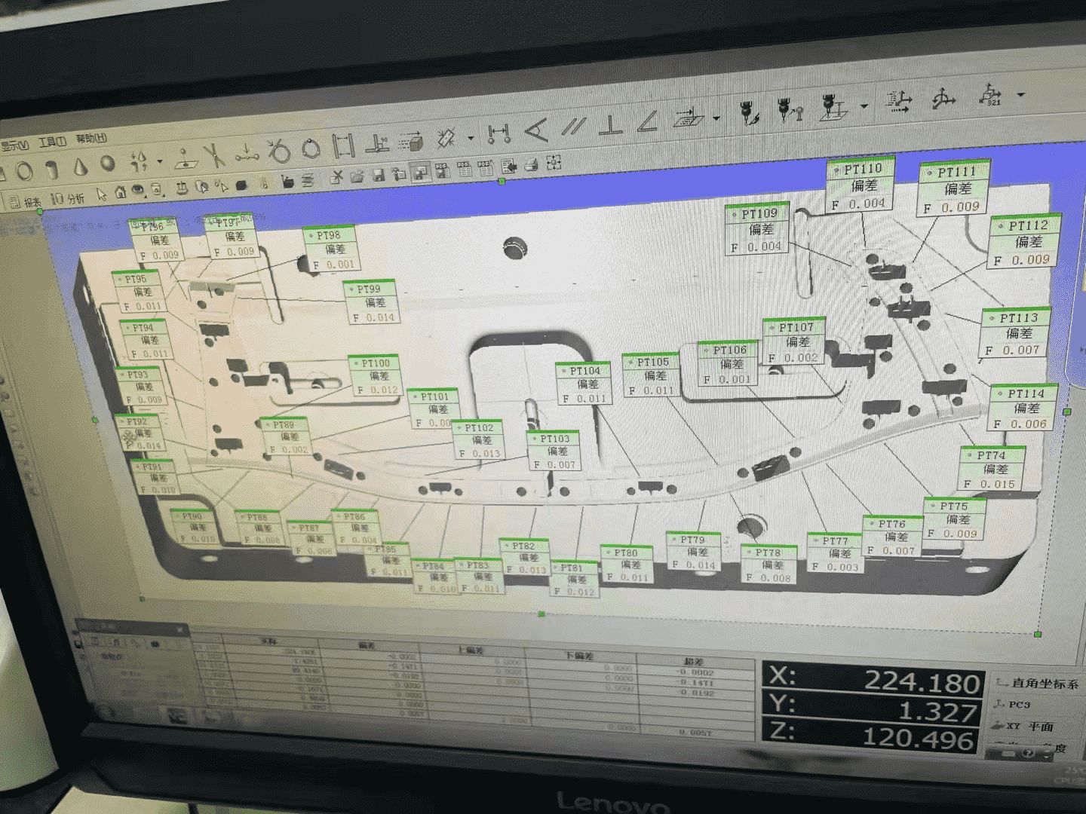
Task: Select the sphere feature tool
Action: click(x=108, y=163)
